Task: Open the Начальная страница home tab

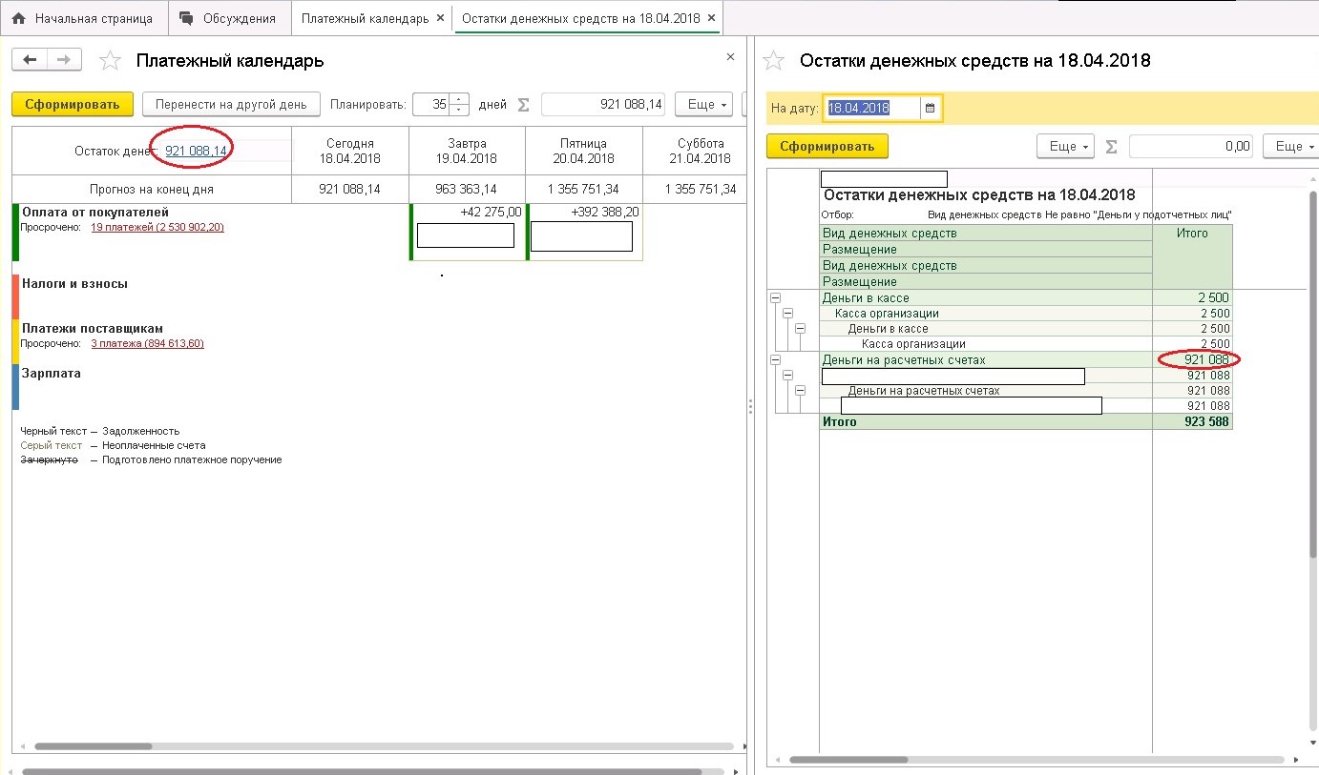Action: (82, 18)
